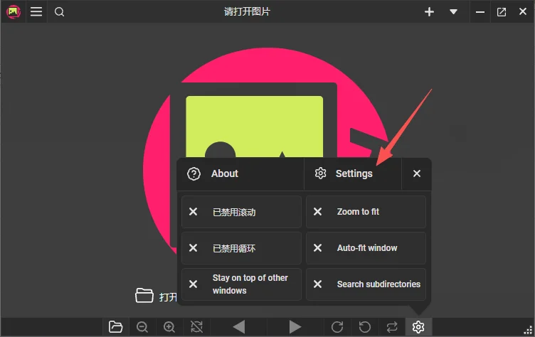Close the settings popup panel
The width and height of the screenshot is (535, 337).
click(x=417, y=173)
